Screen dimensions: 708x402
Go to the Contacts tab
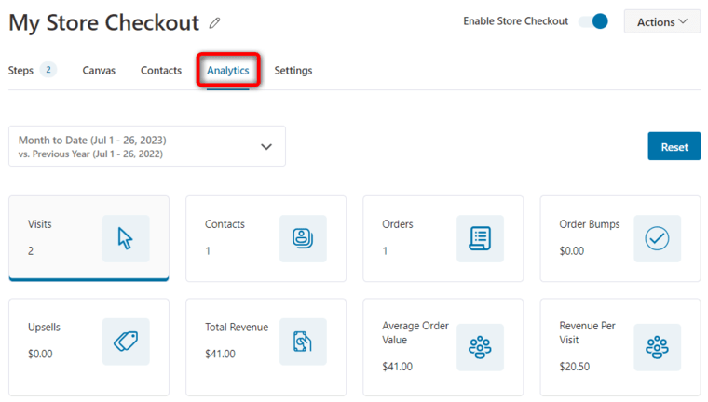(161, 71)
